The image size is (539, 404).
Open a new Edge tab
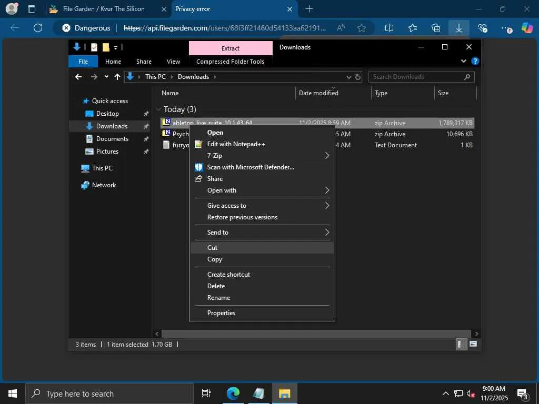tap(309, 9)
